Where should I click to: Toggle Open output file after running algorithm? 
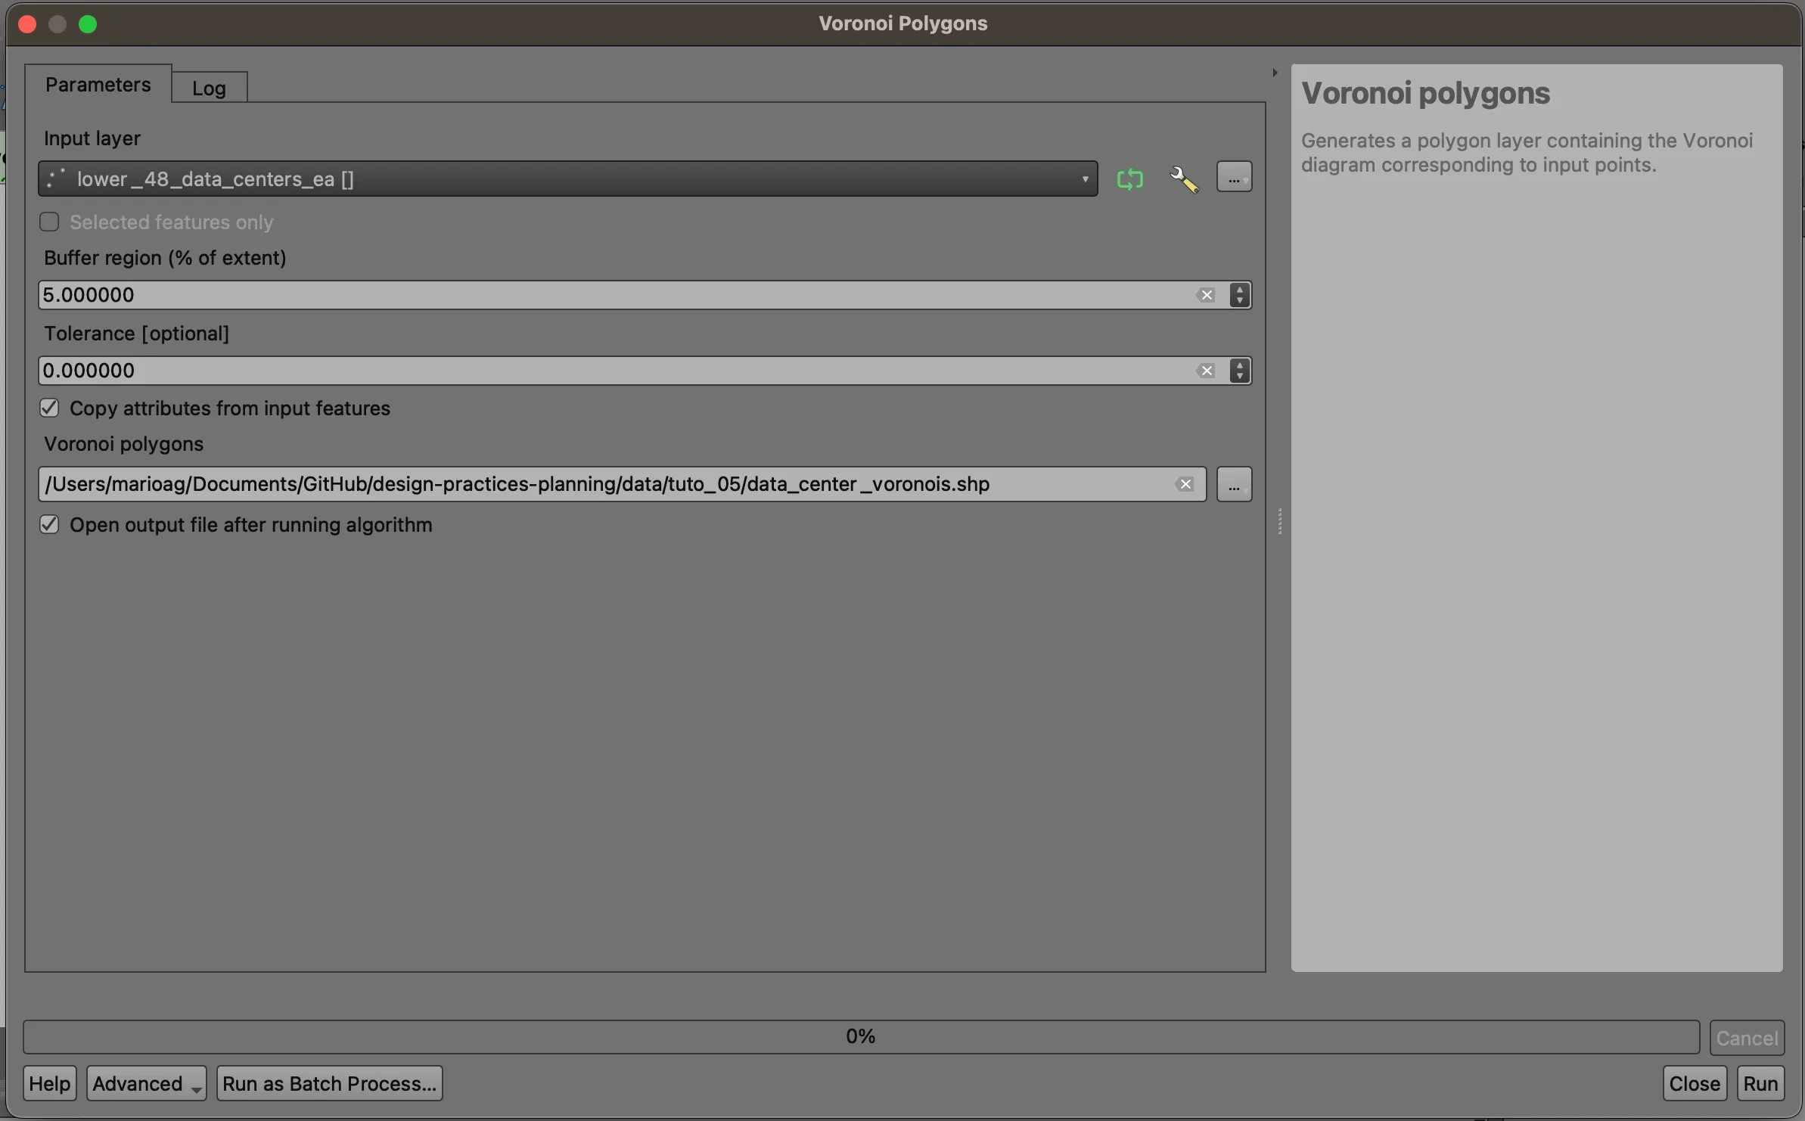(x=48, y=523)
